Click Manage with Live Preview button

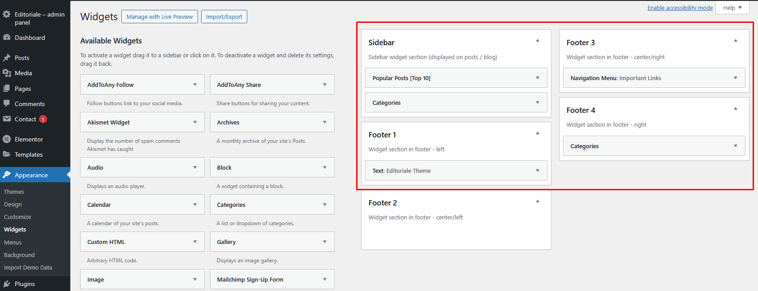[159, 17]
